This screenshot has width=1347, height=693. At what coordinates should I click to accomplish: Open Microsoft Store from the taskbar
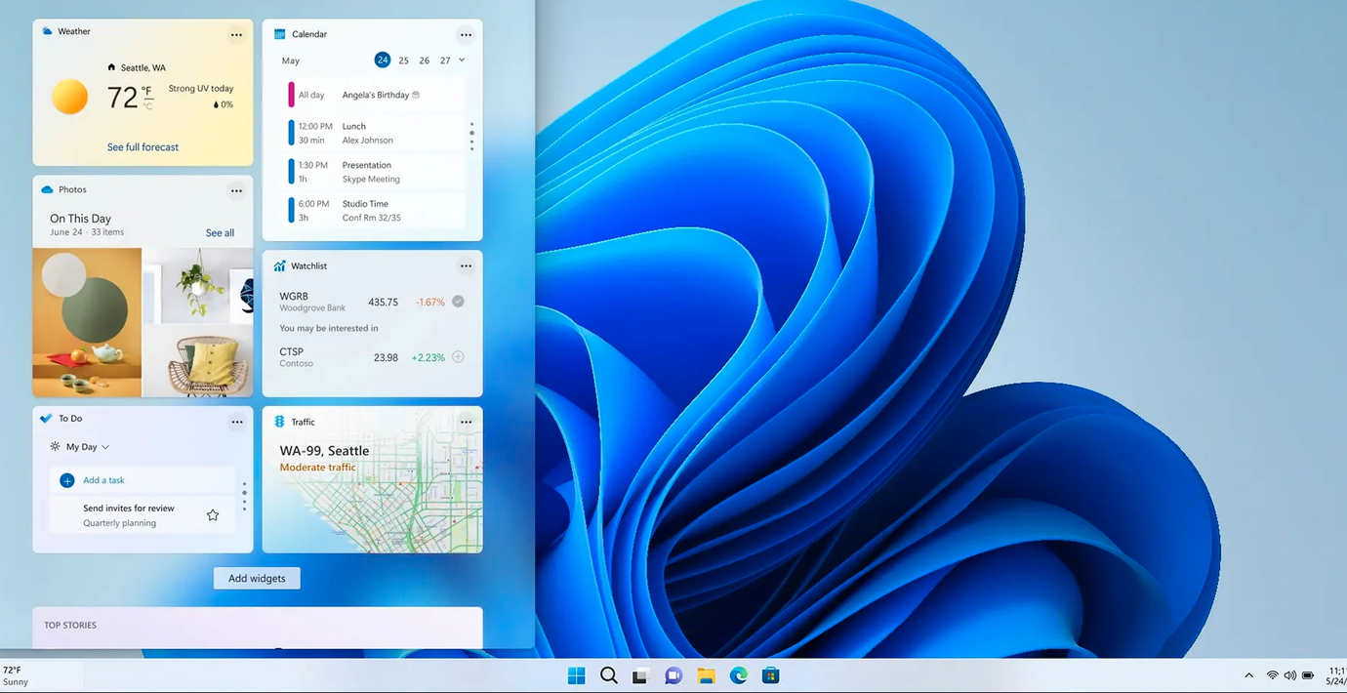770,675
